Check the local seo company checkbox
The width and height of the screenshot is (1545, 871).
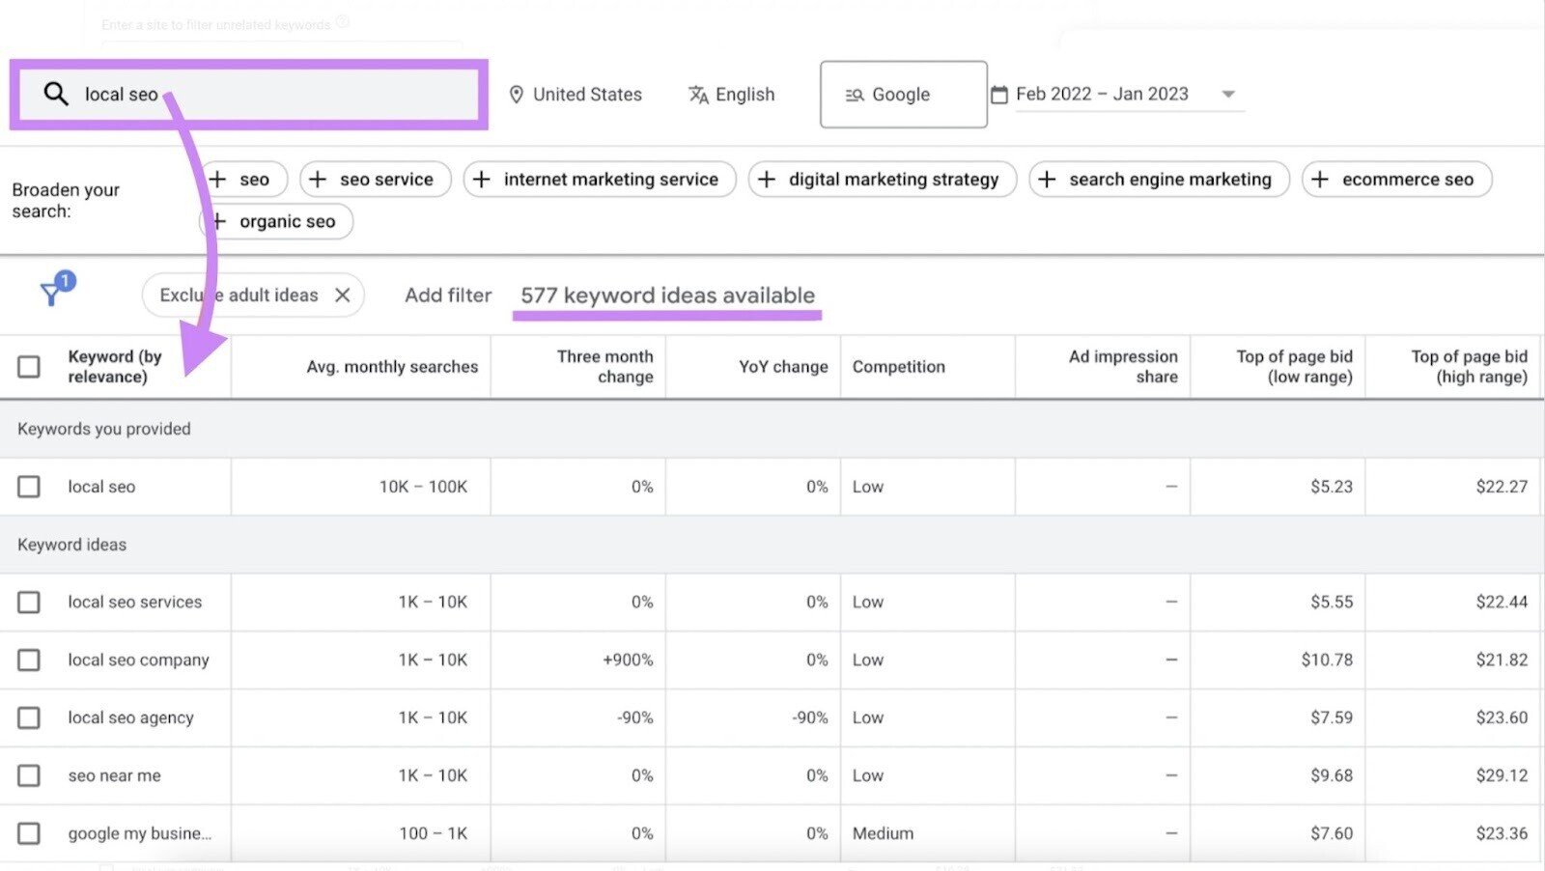[28, 660]
